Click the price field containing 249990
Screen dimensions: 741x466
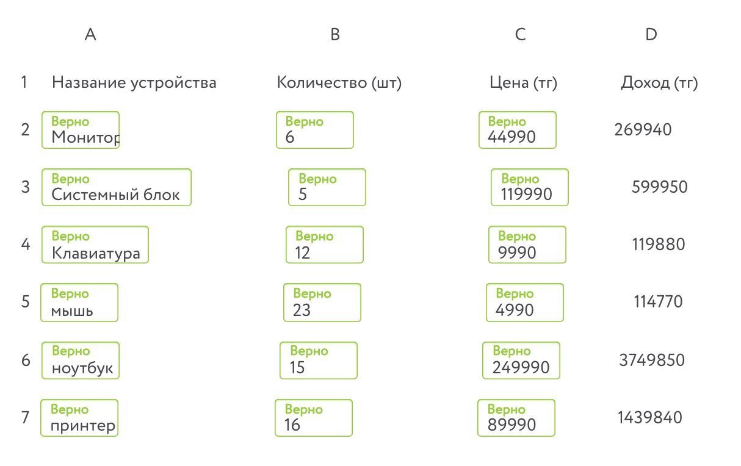tap(521, 360)
